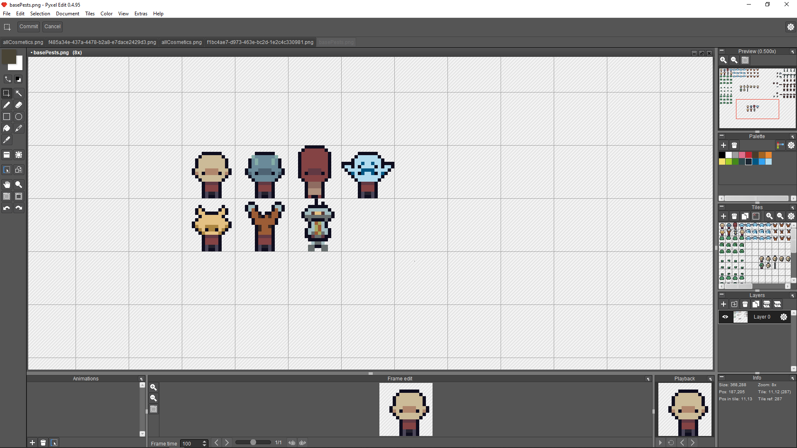Activate the Eyedropper color picker tool
The width and height of the screenshot is (797, 448).
click(x=7, y=140)
